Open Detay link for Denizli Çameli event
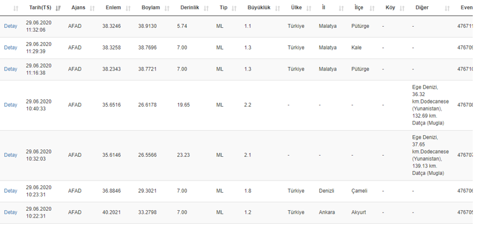 (11, 191)
